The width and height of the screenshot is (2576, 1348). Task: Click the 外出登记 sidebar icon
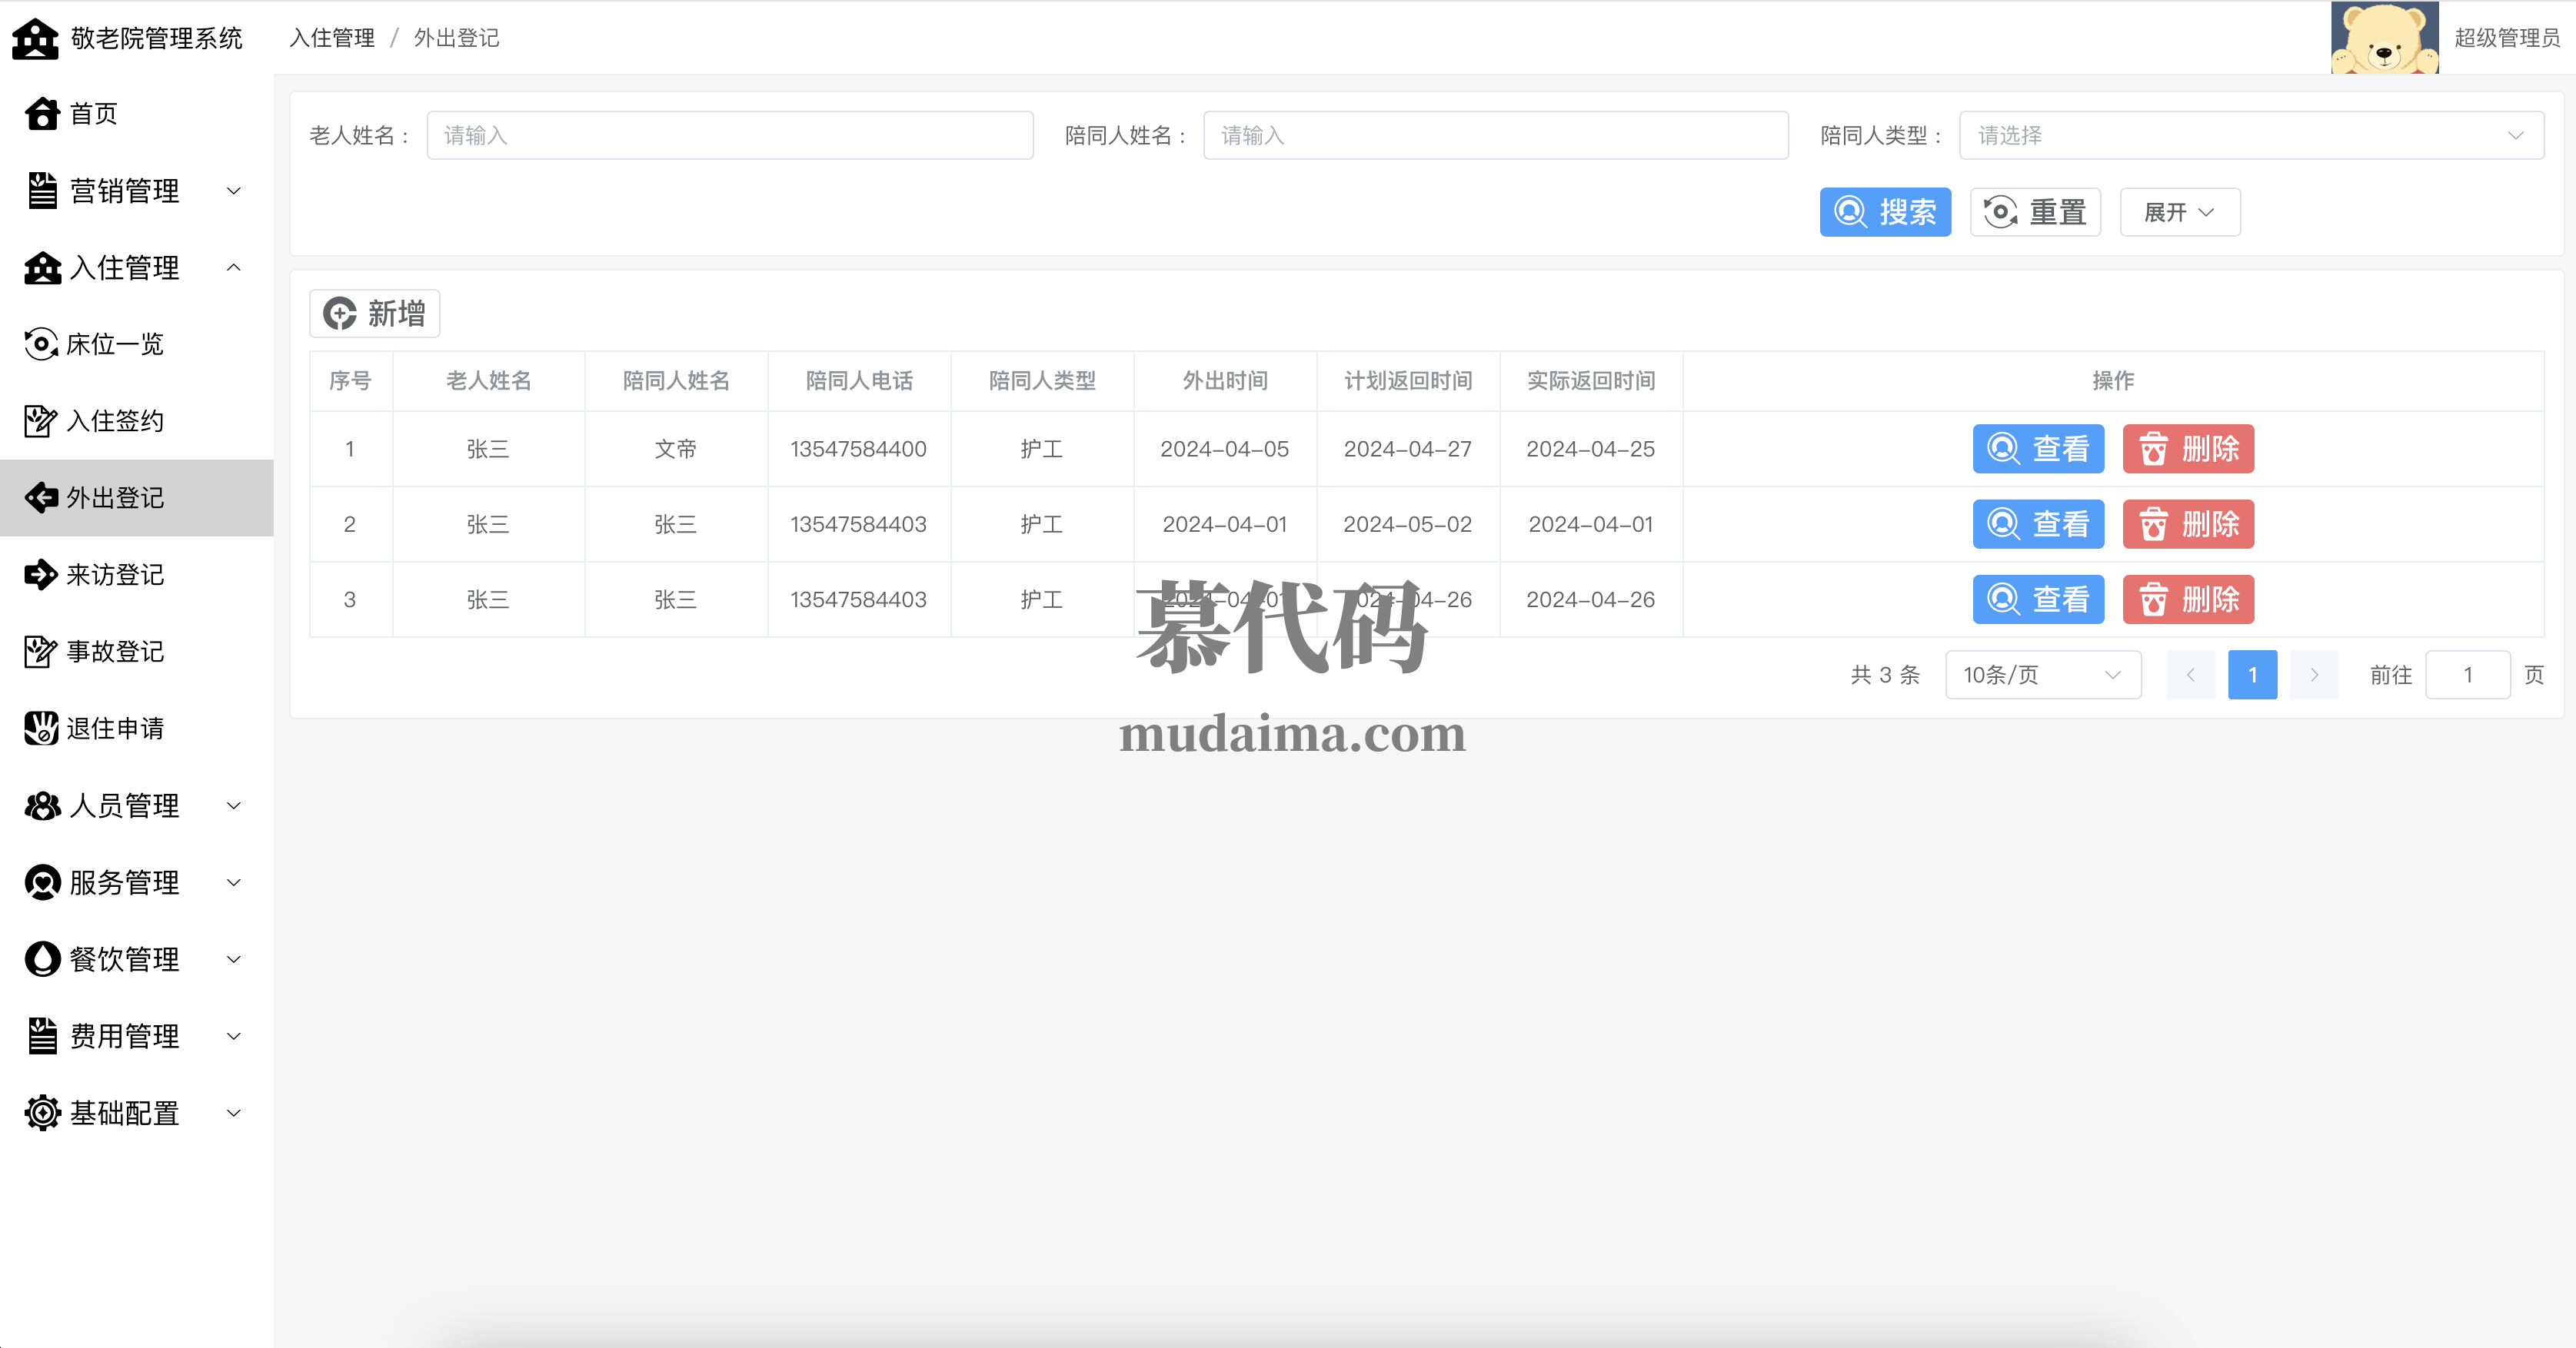click(41, 498)
